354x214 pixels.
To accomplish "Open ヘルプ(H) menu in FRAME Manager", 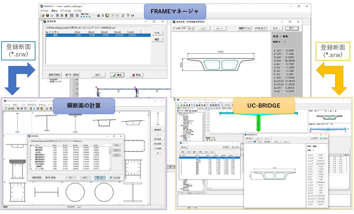I will [77, 11].
